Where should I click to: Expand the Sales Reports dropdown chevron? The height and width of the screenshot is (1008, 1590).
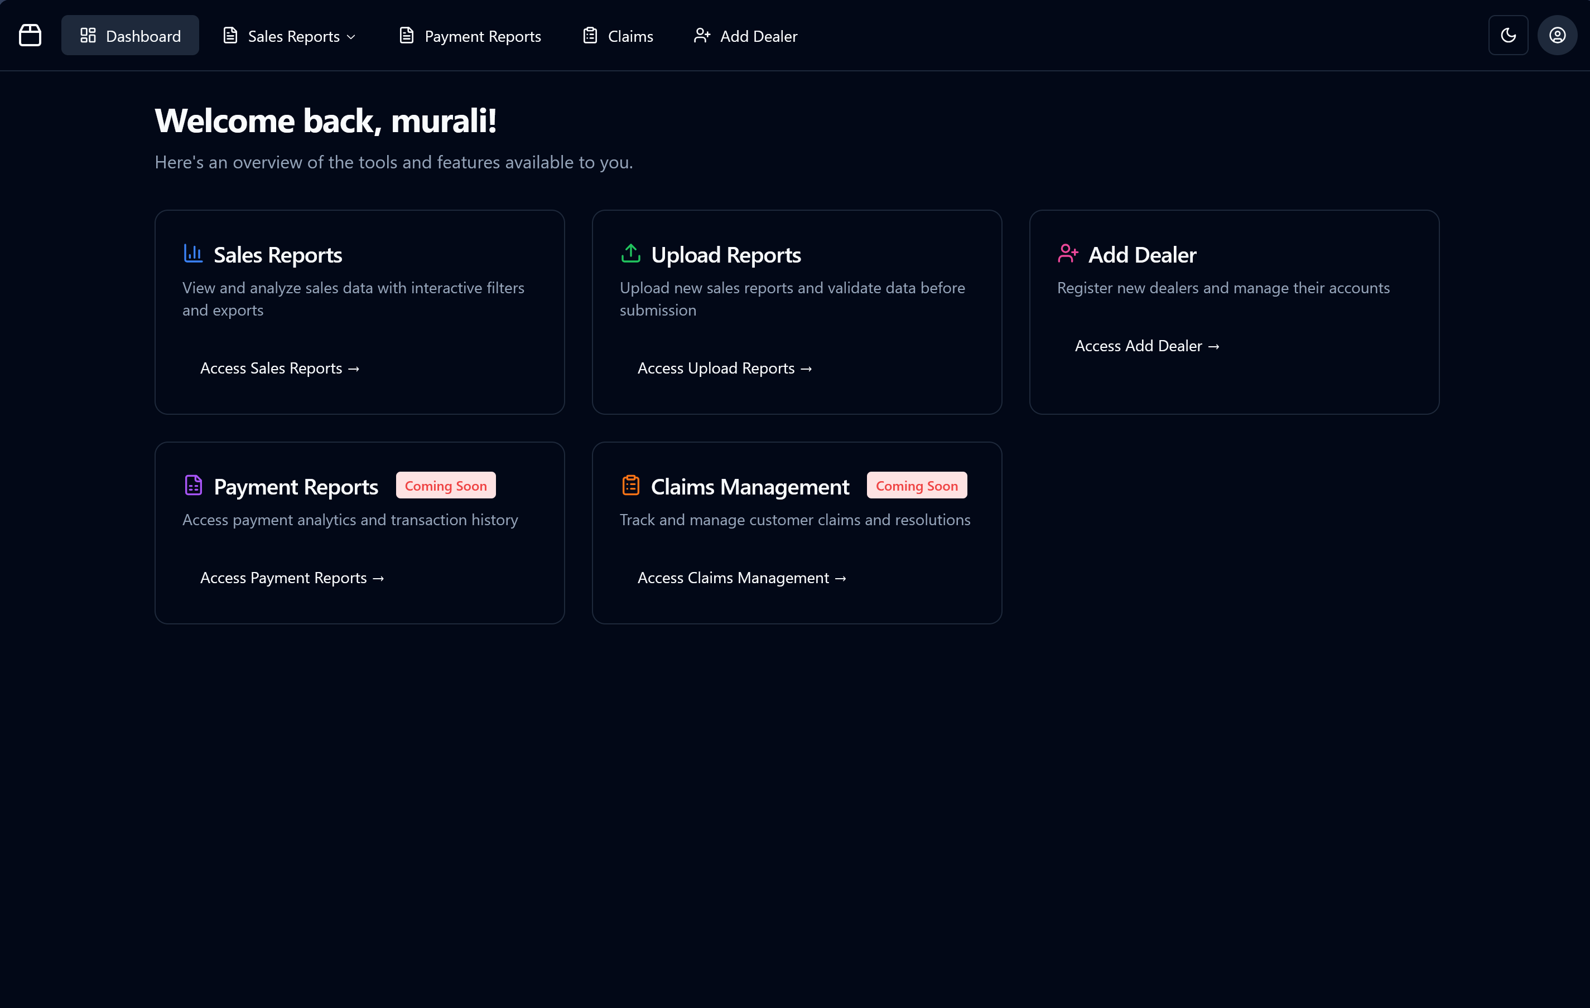[x=350, y=36]
